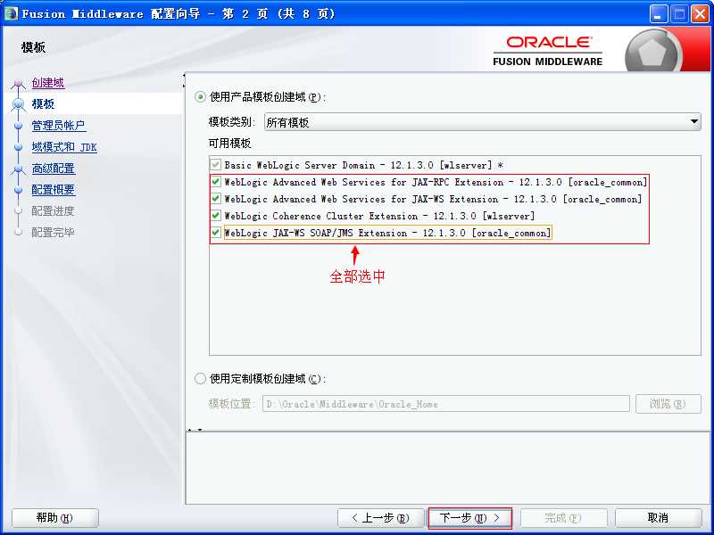This screenshot has width=714, height=535.
Task: Click the step node icon beside 高级配置
Action: pos(18,169)
